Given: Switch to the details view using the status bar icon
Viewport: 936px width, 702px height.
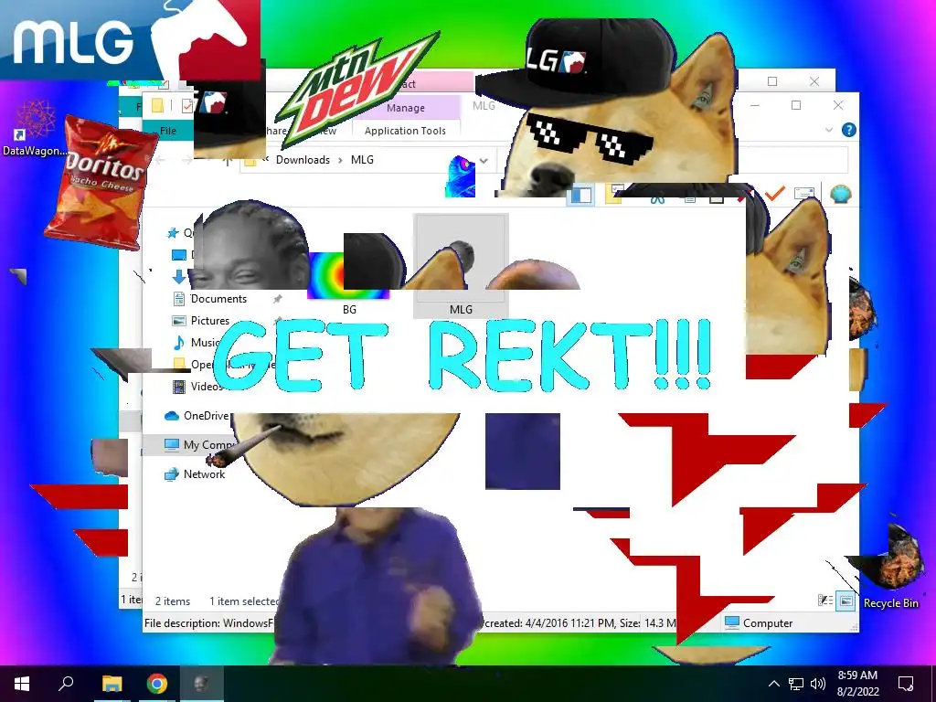Looking at the screenshot, I should 825,601.
